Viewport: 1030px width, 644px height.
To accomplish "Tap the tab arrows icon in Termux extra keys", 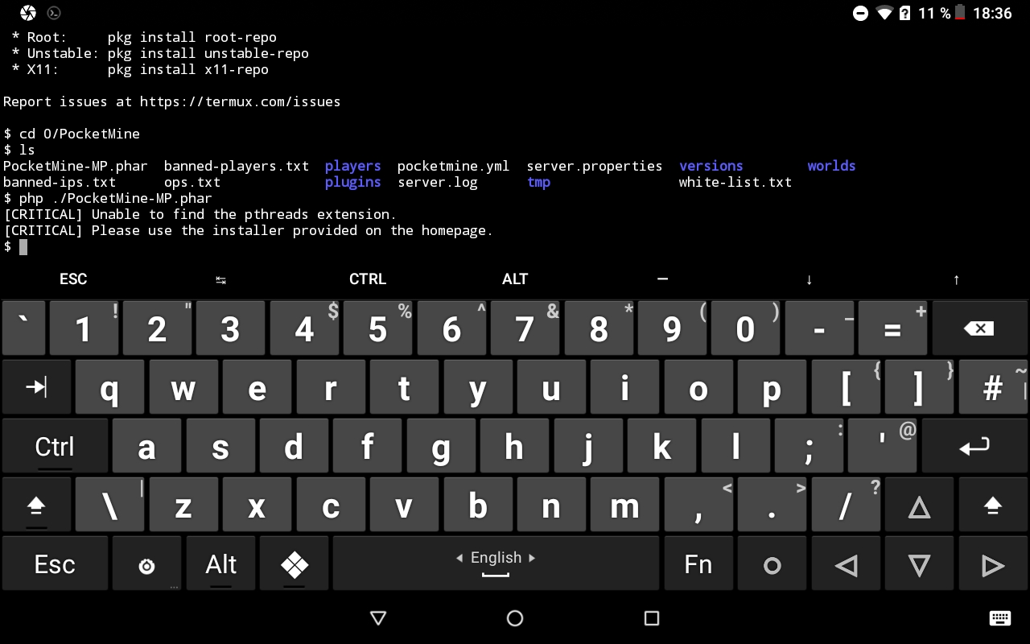I will tap(220, 279).
